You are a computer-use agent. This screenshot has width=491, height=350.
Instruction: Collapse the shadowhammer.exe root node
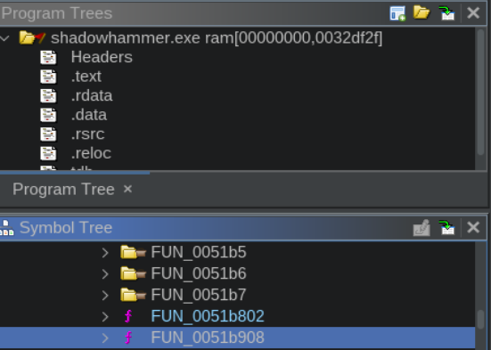(x=4, y=38)
